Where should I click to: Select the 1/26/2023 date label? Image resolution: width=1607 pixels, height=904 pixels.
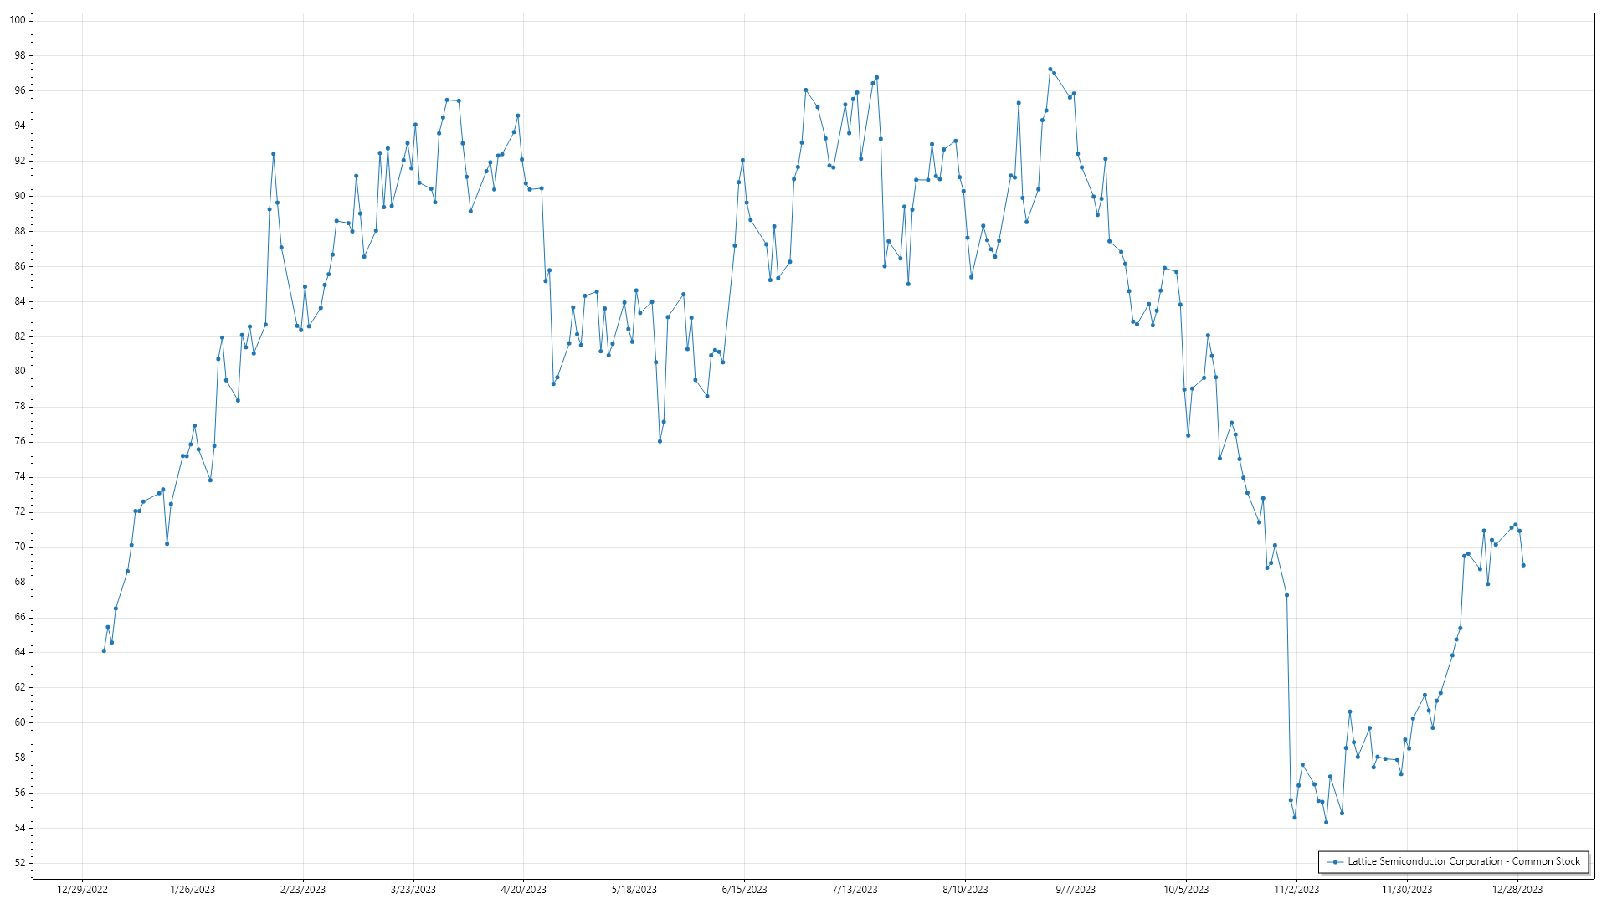[x=193, y=890]
